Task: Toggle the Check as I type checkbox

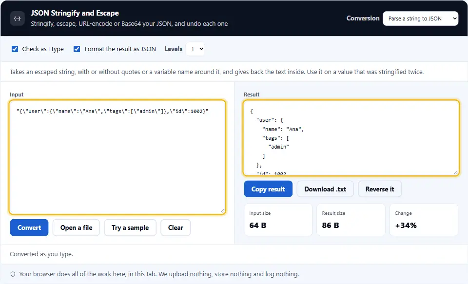Action: [x=15, y=49]
